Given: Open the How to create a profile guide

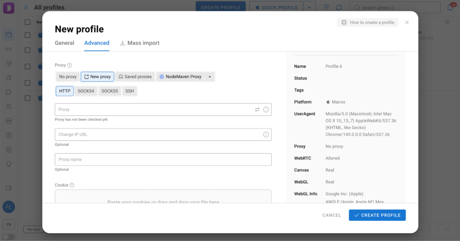Looking at the screenshot, I should [x=367, y=22].
